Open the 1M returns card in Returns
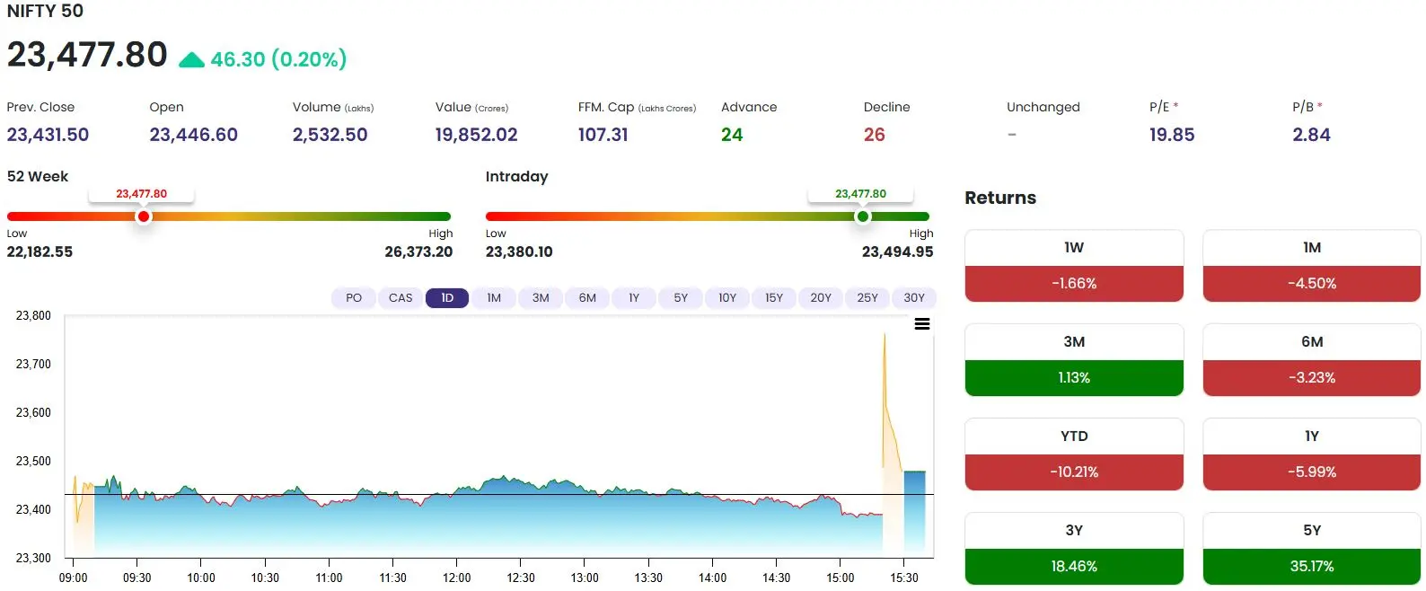The height and width of the screenshot is (591, 1426). click(1312, 266)
